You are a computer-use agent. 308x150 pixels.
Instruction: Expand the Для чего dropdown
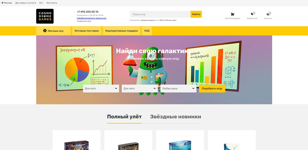[140, 89]
